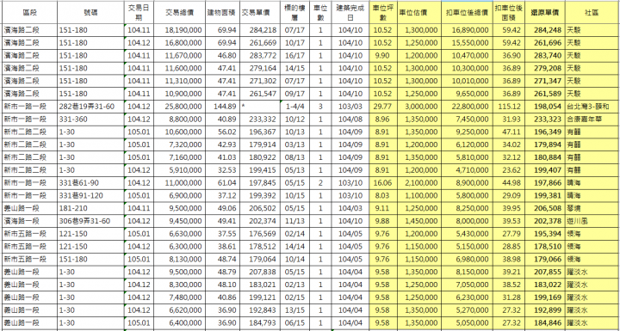The width and height of the screenshot is (620, 331).
Task: Click completion date cell 103/03
Action: pos(350,107)
